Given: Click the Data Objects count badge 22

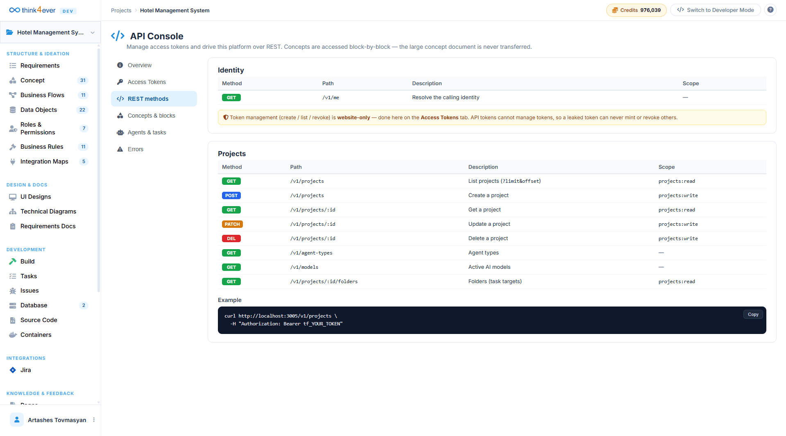Looking at the screenshot, I should pyautogui.click(x=82, y=110).
